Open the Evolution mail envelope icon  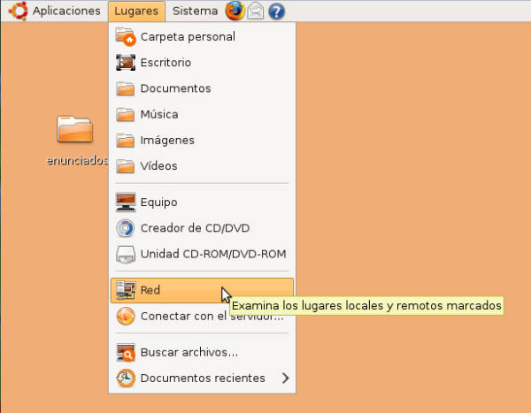[256, 11]
